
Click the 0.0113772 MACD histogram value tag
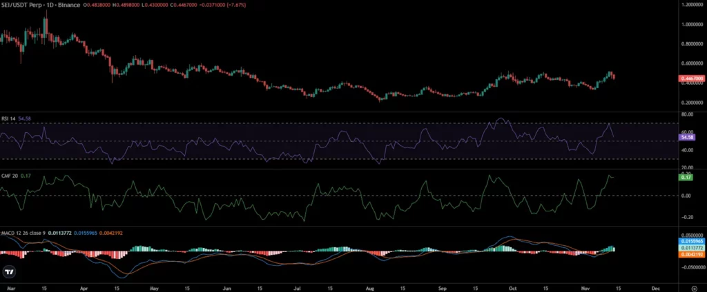pyautogui.click(x=691, y=248)
